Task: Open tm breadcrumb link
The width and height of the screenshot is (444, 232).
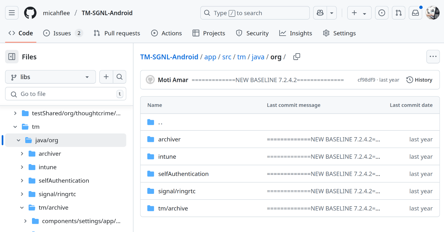Action: [241, 57]
